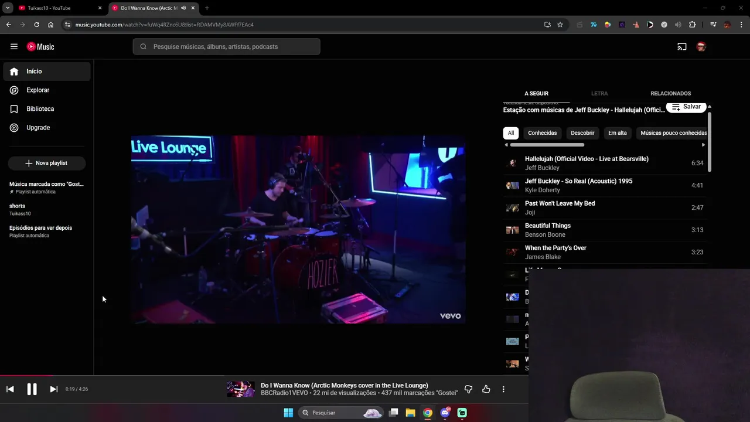Install app icon in address bar

(547, 25)
